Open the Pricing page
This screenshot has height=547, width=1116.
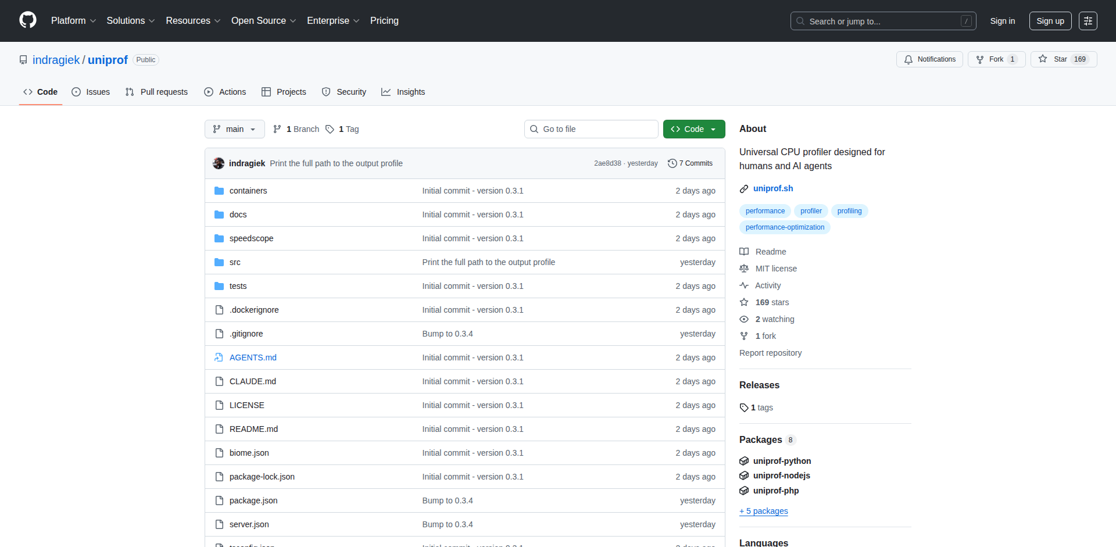(384, 21)
